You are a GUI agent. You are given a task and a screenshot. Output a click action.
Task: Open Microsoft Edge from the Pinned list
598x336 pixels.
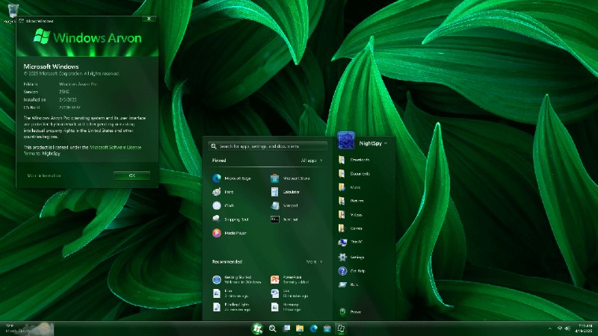coord(232,178)
